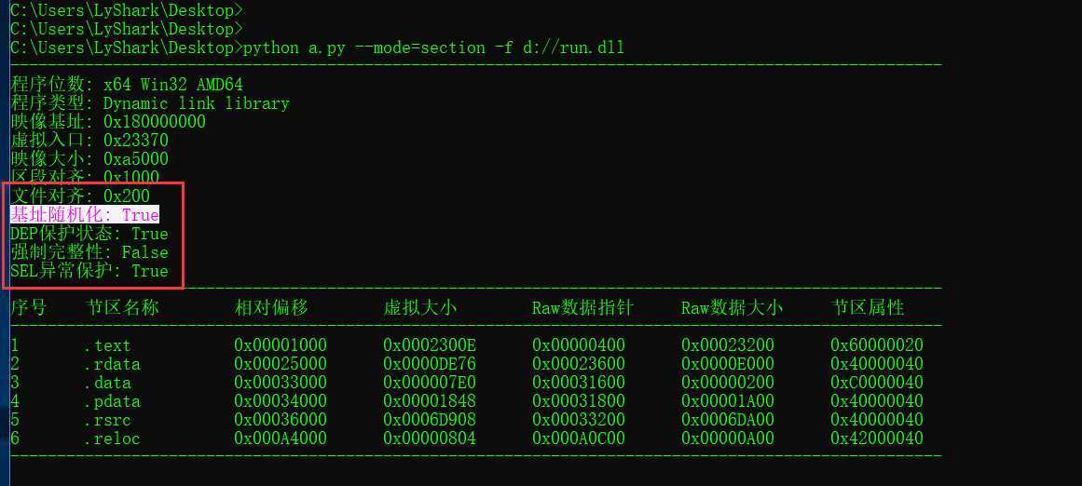Select virtual size value '0x0006D908'
1082x486 pixels.
430,420
